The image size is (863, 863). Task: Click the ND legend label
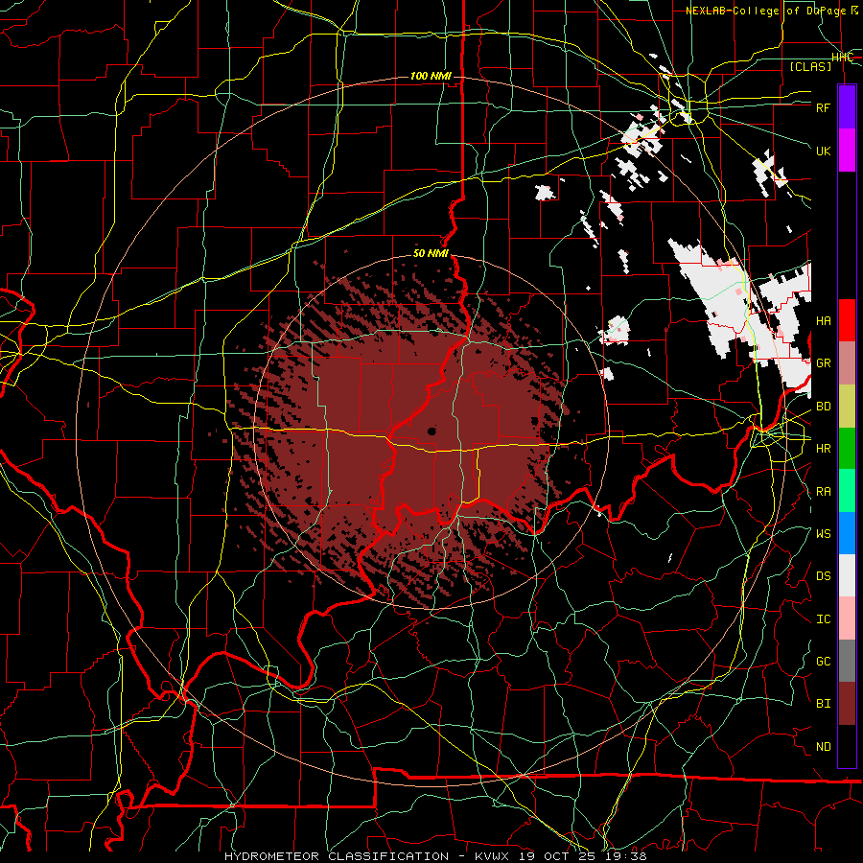pos(823,747)
